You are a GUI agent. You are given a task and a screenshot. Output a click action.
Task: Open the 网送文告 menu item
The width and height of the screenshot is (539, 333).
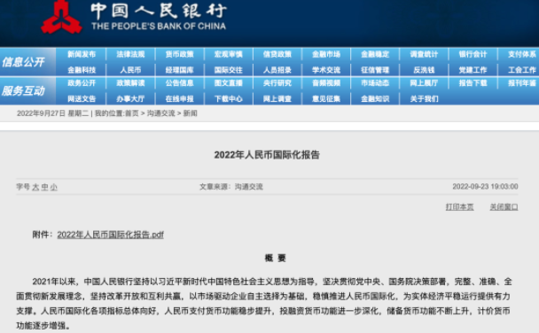click(x=82, y=99)
